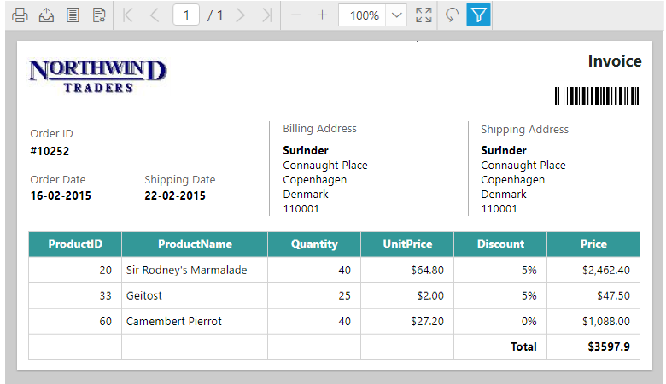Toggle the parameters filter panel
Screen dimensions: 666x384
[478, 15]
